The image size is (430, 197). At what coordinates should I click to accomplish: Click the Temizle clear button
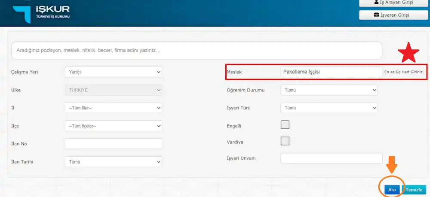point(414,189)
